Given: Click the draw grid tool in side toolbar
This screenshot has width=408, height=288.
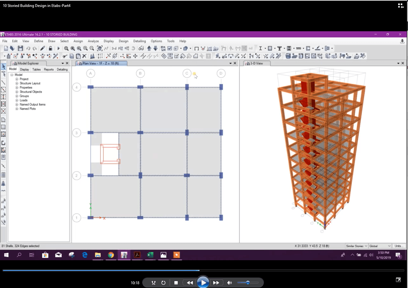Looking at the screenshot, I should click(x=3, y=175).
